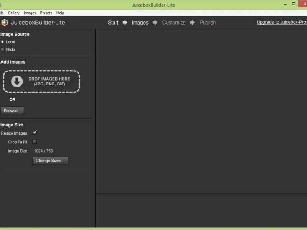
Task: Uncheck the Resize Images checkbox
Action: point(35,133)
